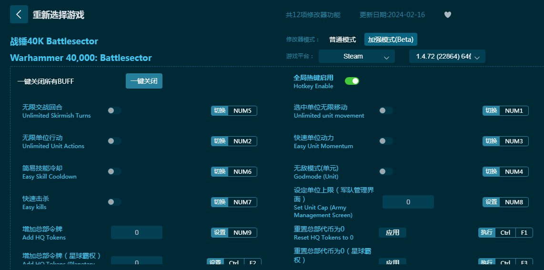Click the NUM9 hotkey box
The width and height of the screenshot is (544, 270).
coord(242,232)
